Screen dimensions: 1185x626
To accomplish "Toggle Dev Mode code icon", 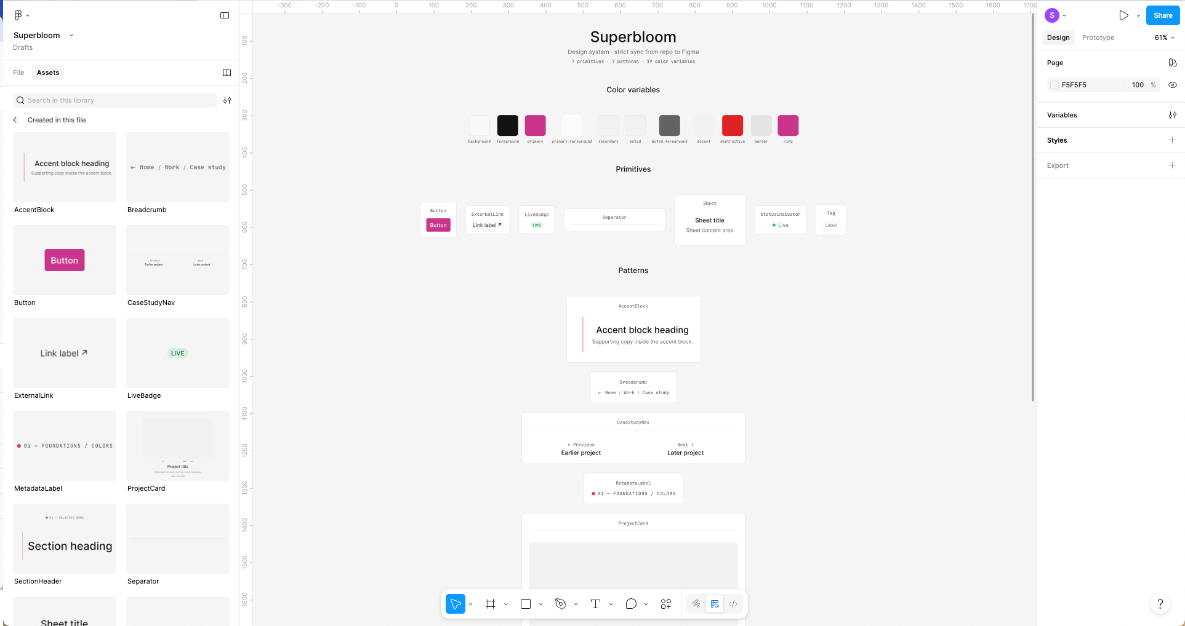I will coord(733,604).
